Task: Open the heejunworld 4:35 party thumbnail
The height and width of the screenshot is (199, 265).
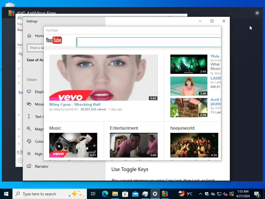Action: click(x=194, y=145)
